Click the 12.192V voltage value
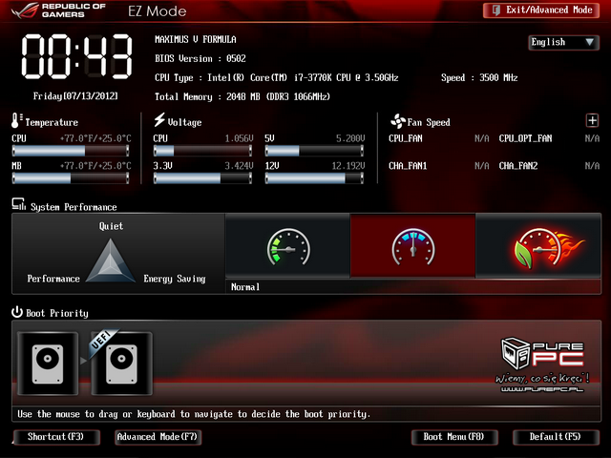Screen dimensions: 611x458 (x=348, y=166)
